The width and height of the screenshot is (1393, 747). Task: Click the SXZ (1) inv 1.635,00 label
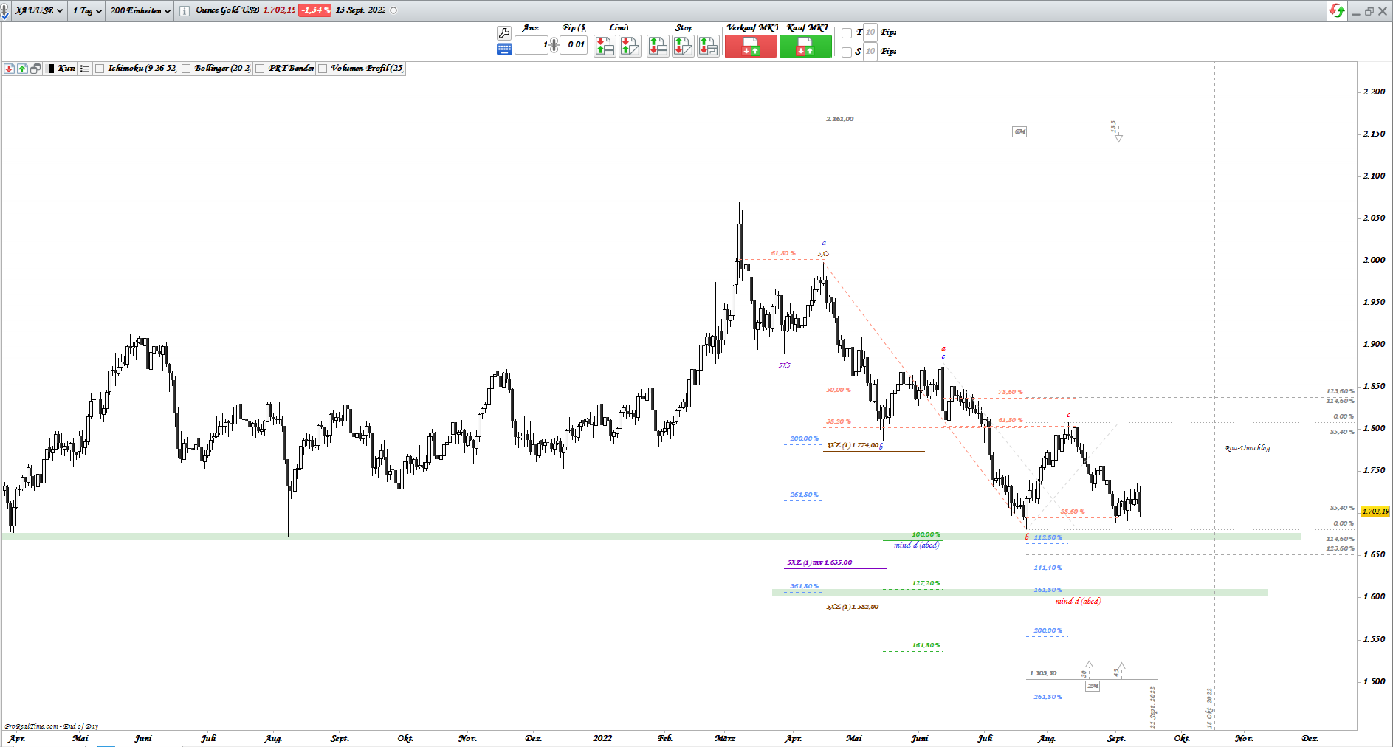pos(819,562)
